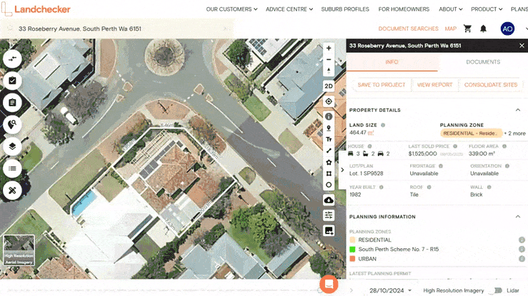Open the location search sidebar tool
Image resolution: width=528 pixels, height=296 pixels.
click(12, 124)
